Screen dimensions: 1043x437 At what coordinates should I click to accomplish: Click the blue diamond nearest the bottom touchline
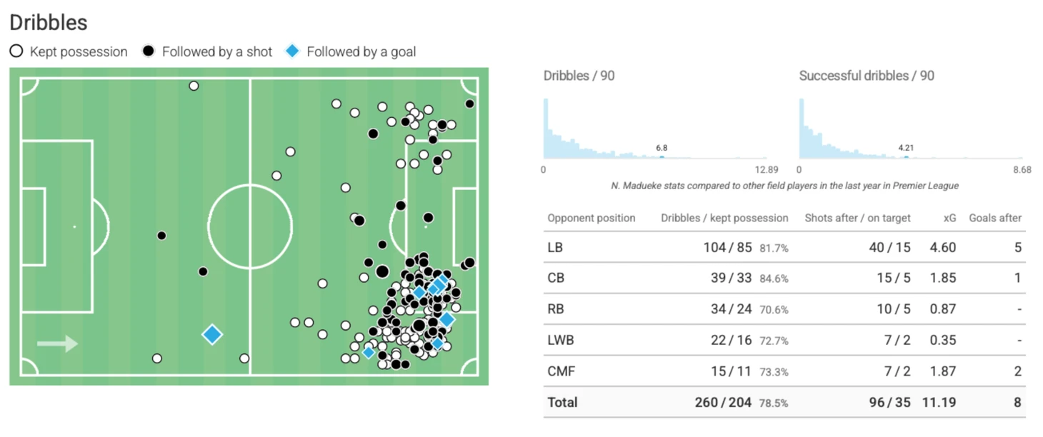[369, 352]
